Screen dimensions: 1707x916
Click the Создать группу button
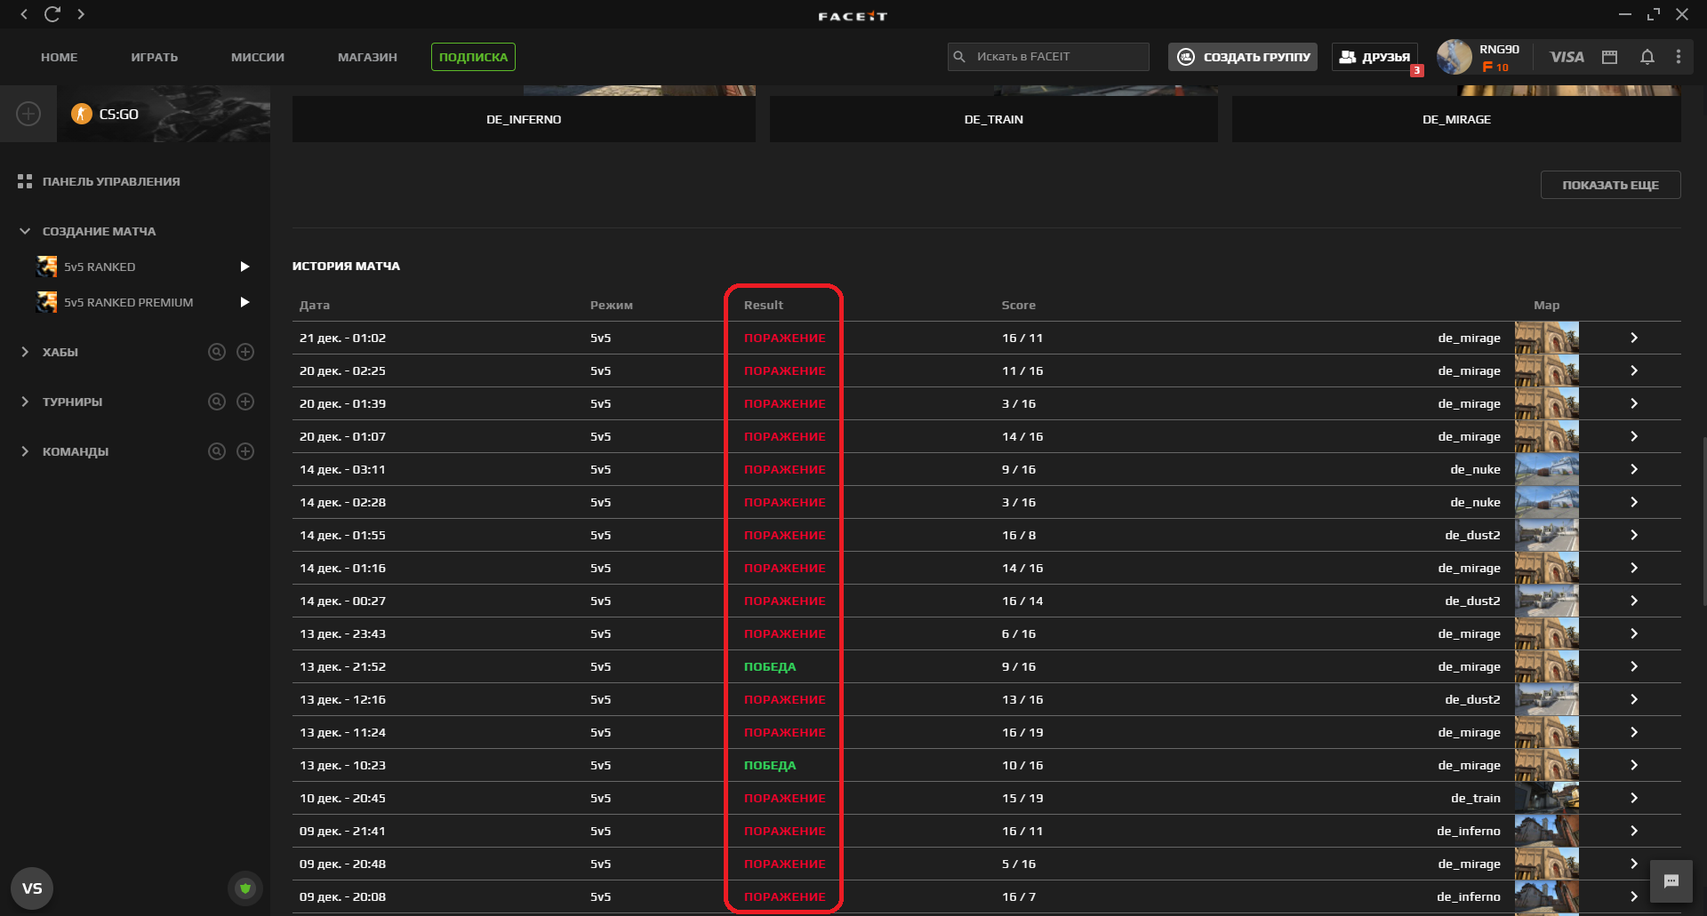point(1243,57)
